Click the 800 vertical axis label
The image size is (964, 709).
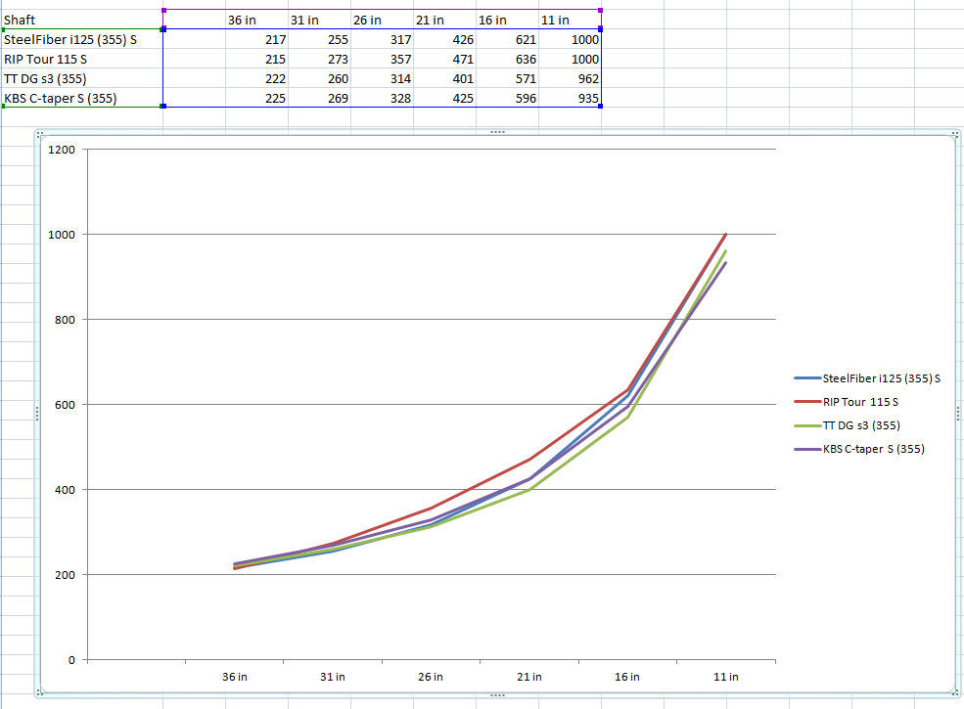click(65, 320)
